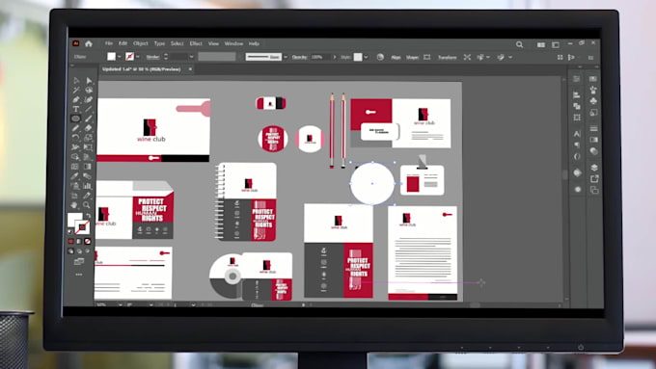Screen dimensions: 656x369
Task: Select the Scale tool
Action: (89, 138)
